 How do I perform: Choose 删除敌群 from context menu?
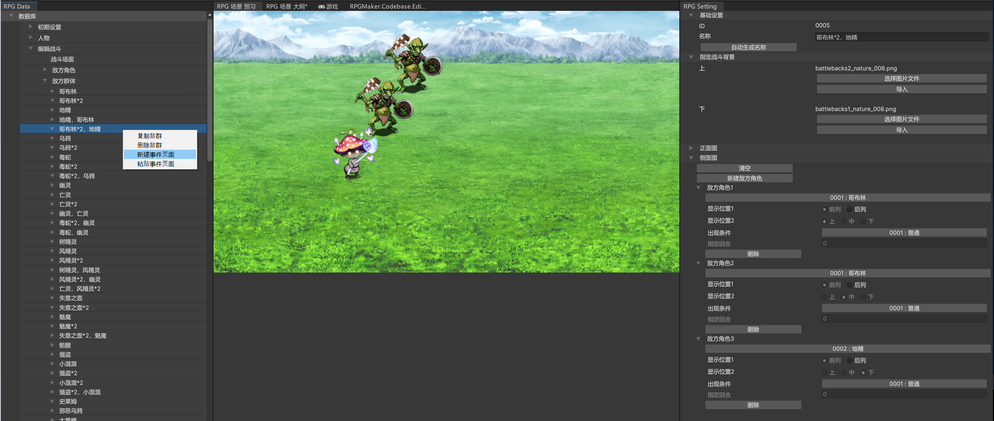pyautogui.click(x=150, y=145)
